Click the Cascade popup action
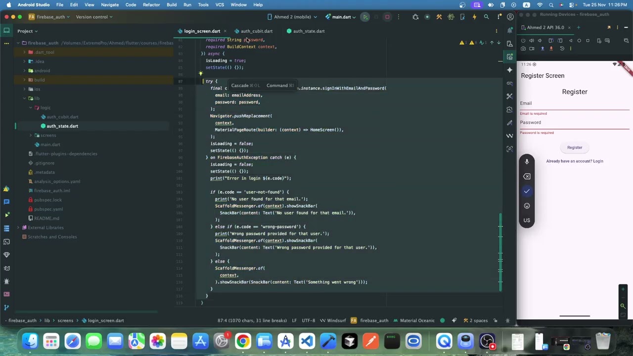Screen dimensions: 633x356 pos(245,86)
